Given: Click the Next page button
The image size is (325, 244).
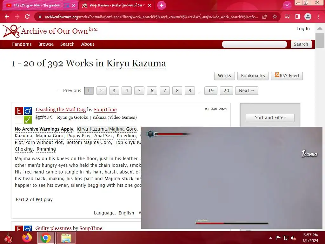Looking at the screenshot, I should 247,91.
